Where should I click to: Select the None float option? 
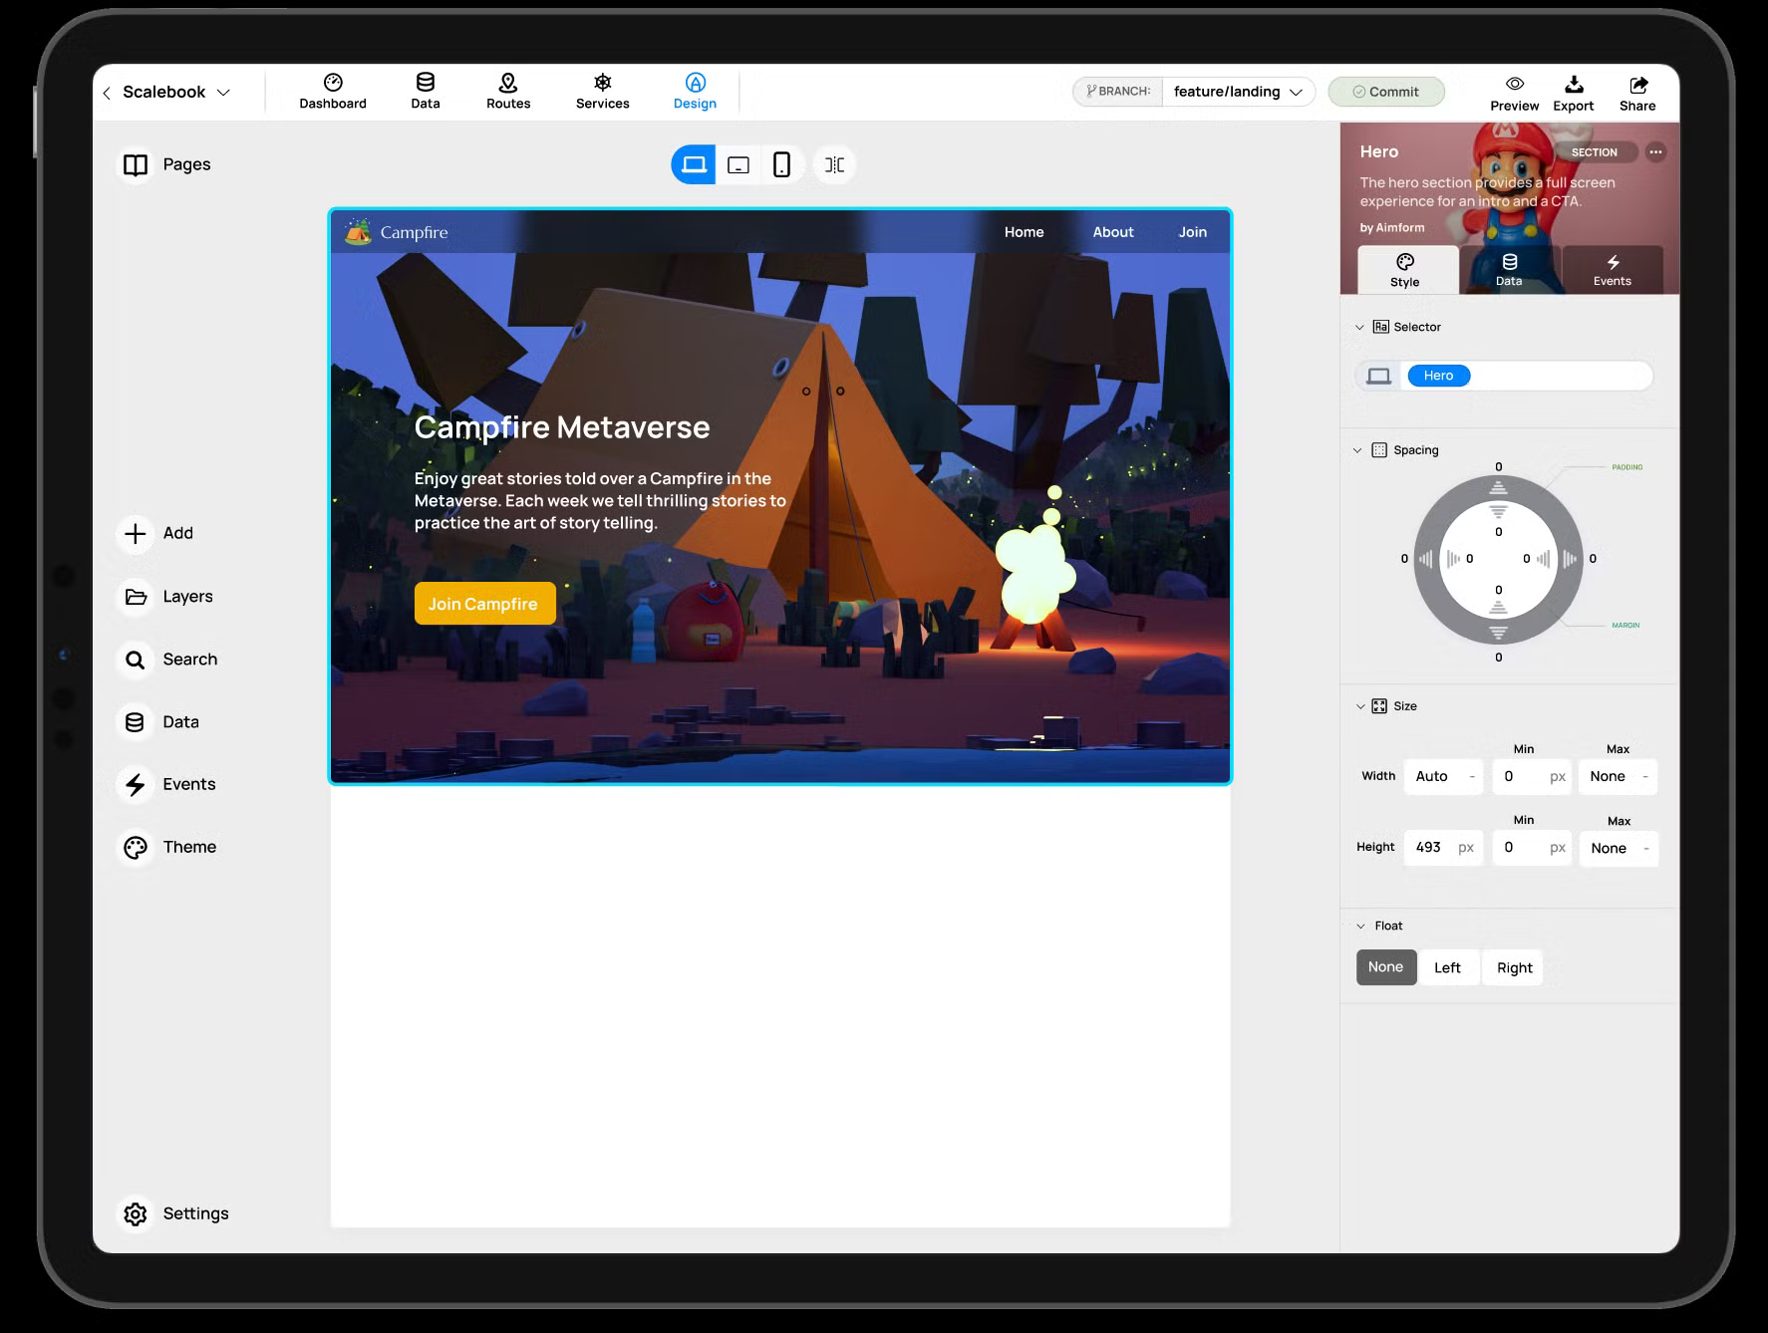point(1385,967)
